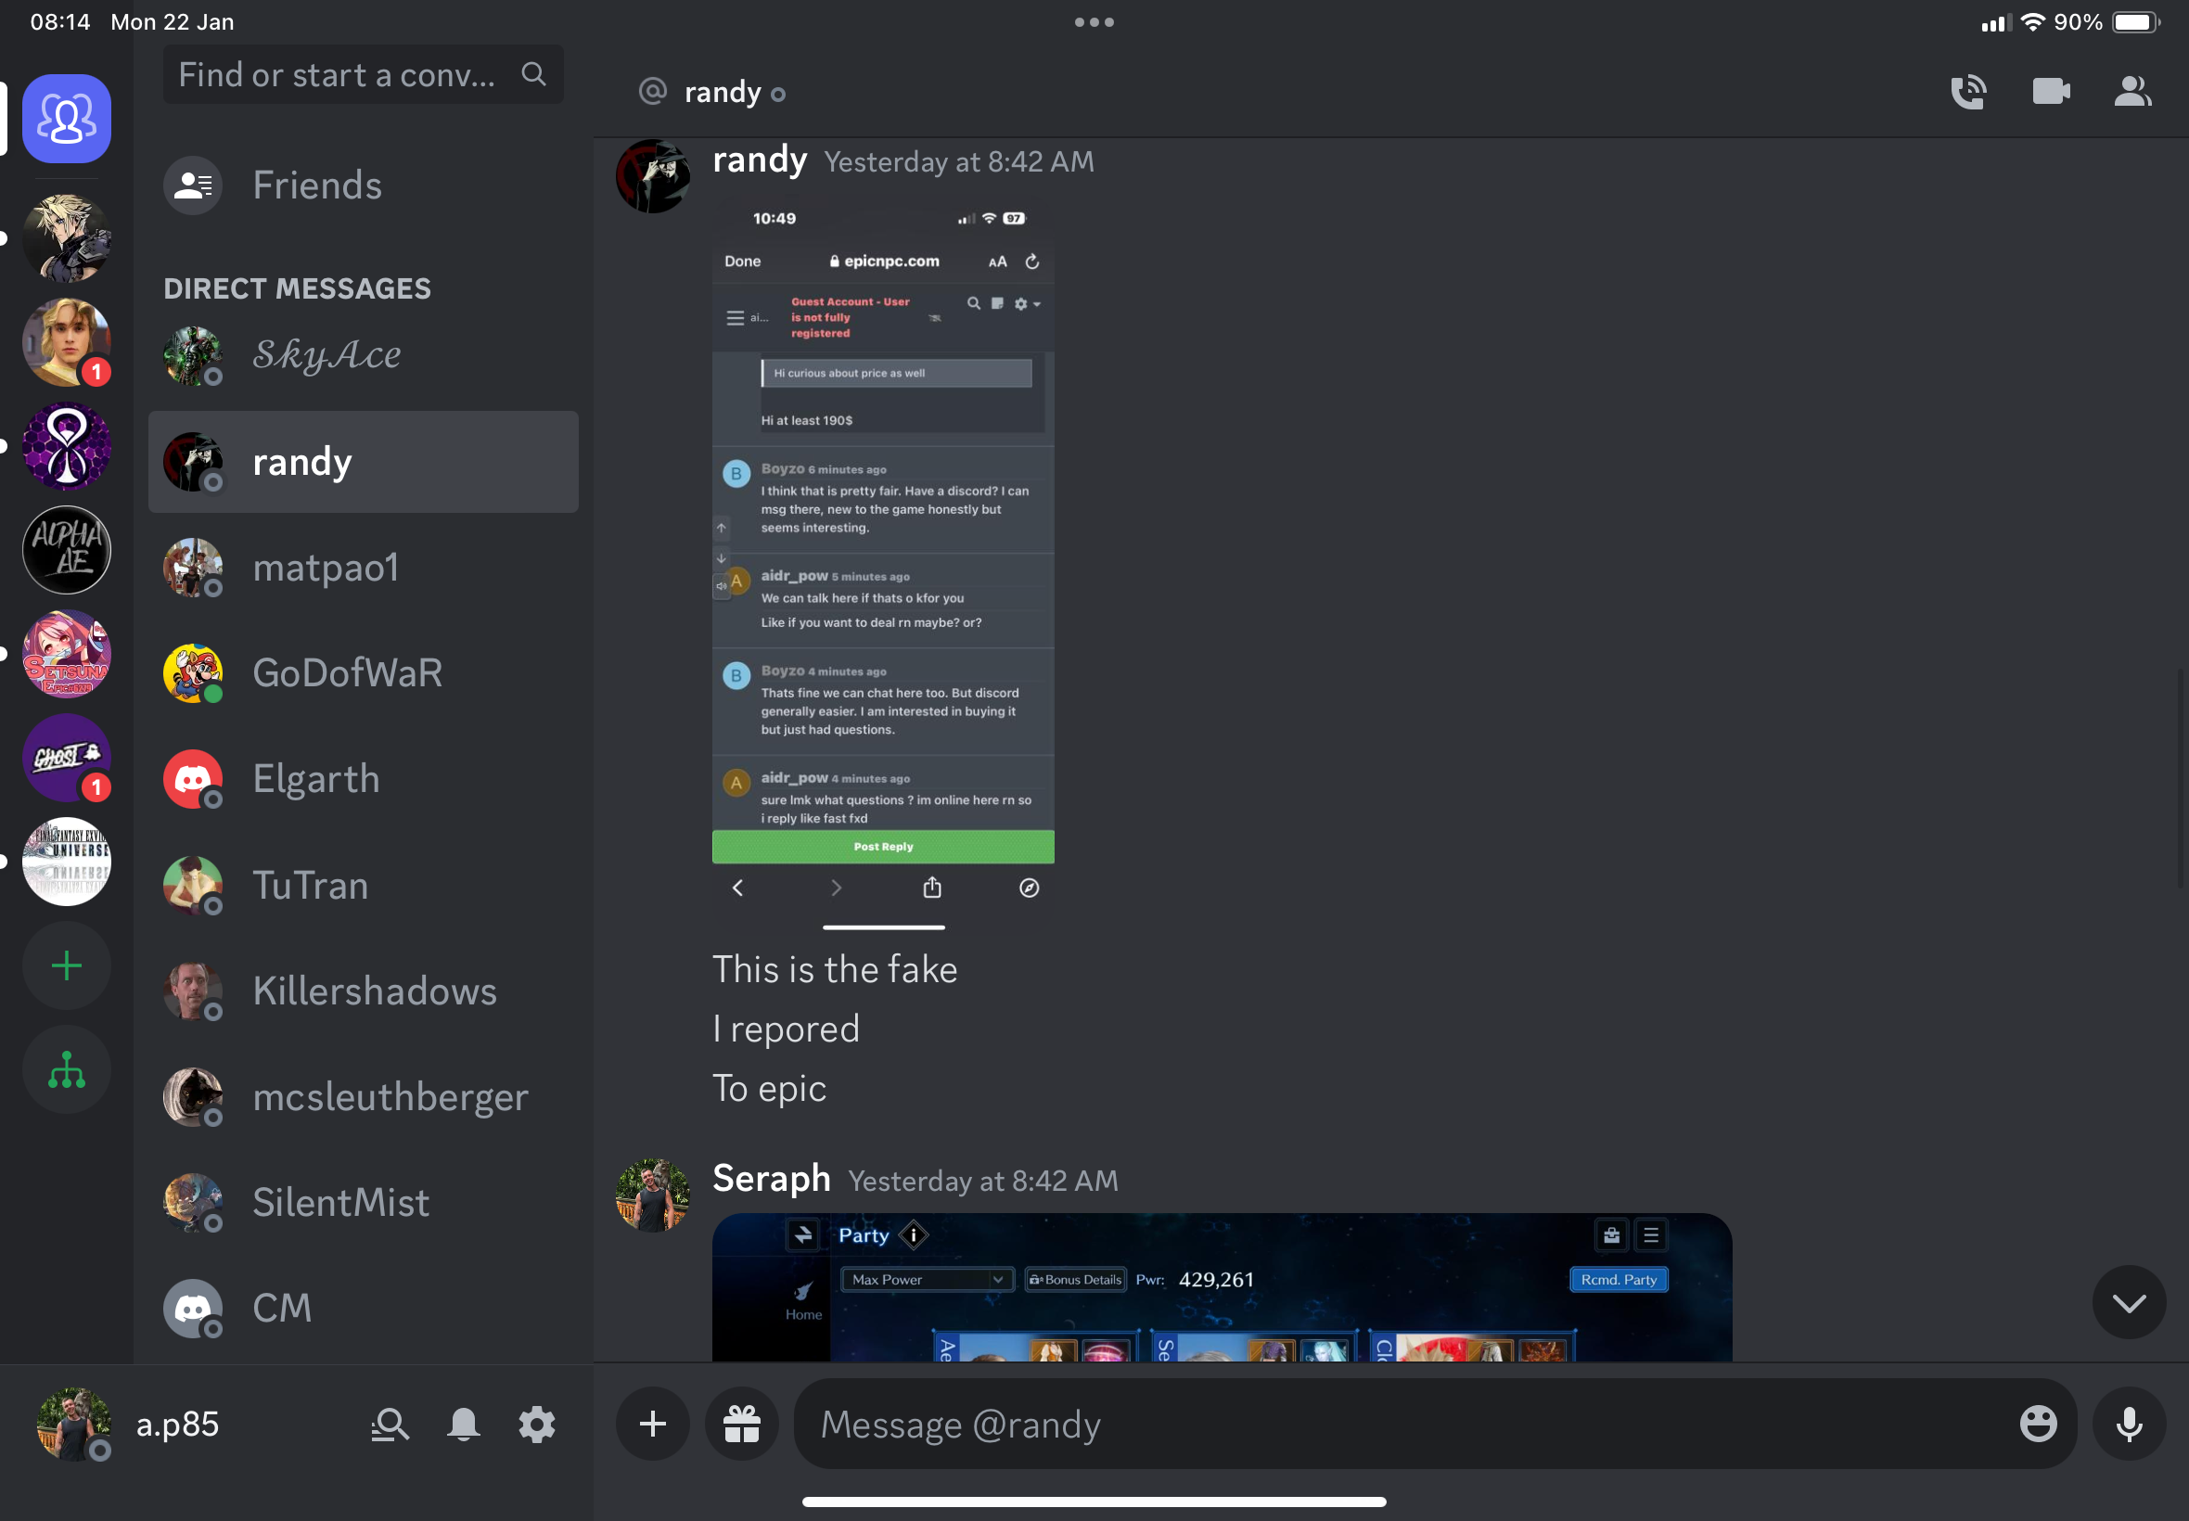Jump to latest messages chevron
The height and width of the screenshot is (1521, 2189).
pos(2128,1303)
